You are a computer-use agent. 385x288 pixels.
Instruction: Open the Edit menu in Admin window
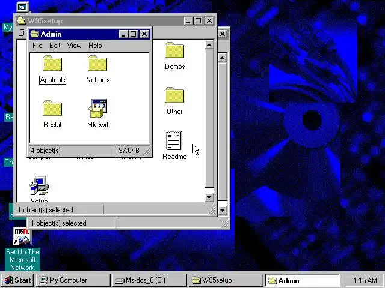[55, 46]
